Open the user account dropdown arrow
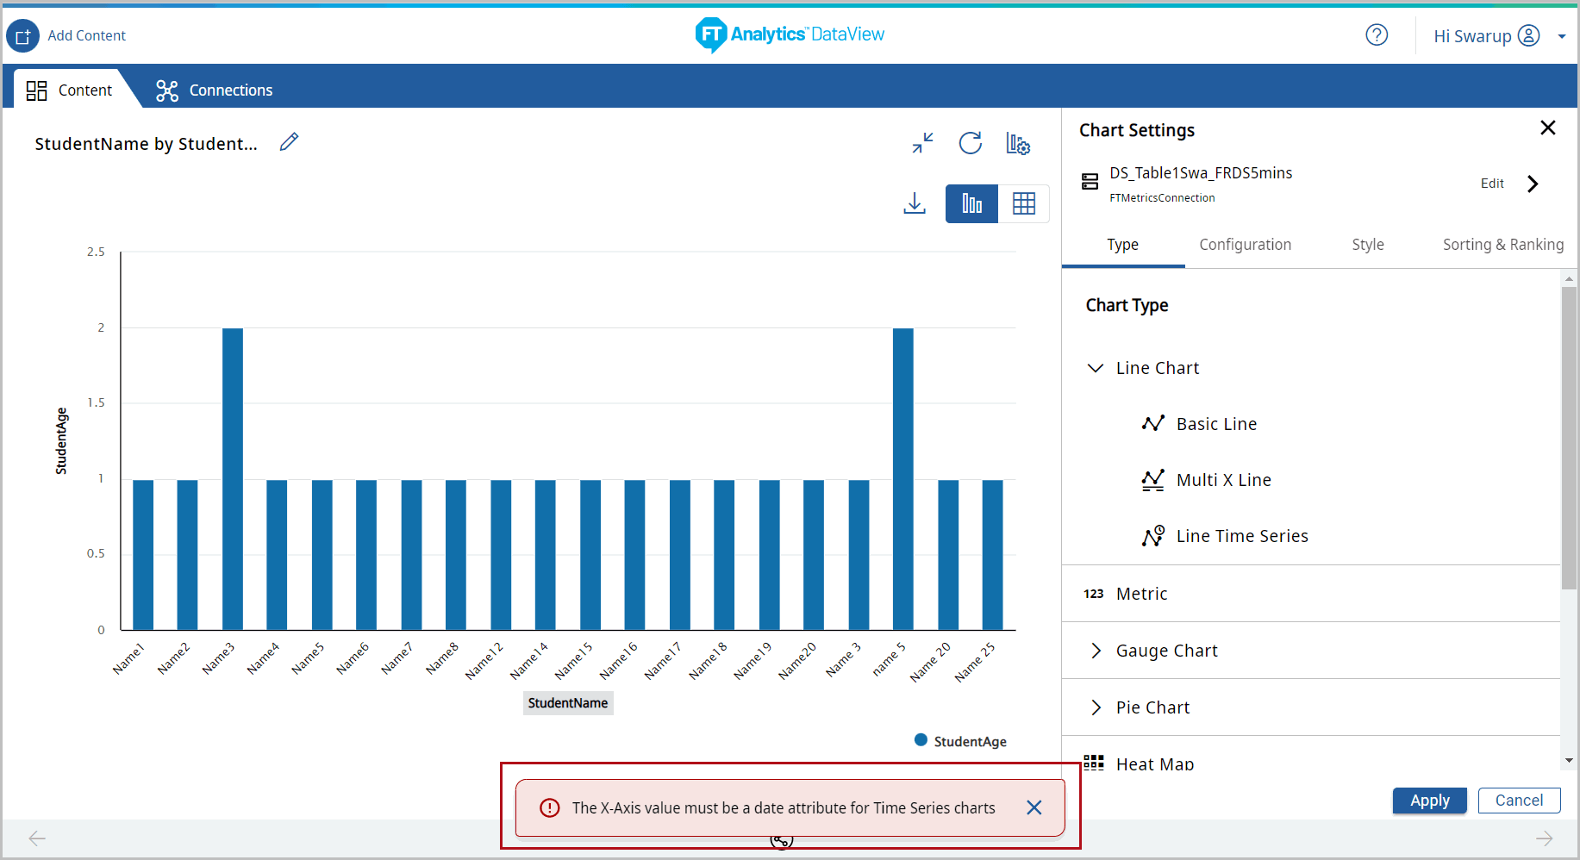The width and height of the screenshot is (1580, 860). pyautogui.click(x=1561, y=36)
